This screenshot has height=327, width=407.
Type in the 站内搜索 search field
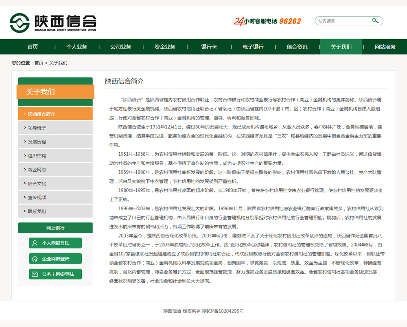[342, 21]
